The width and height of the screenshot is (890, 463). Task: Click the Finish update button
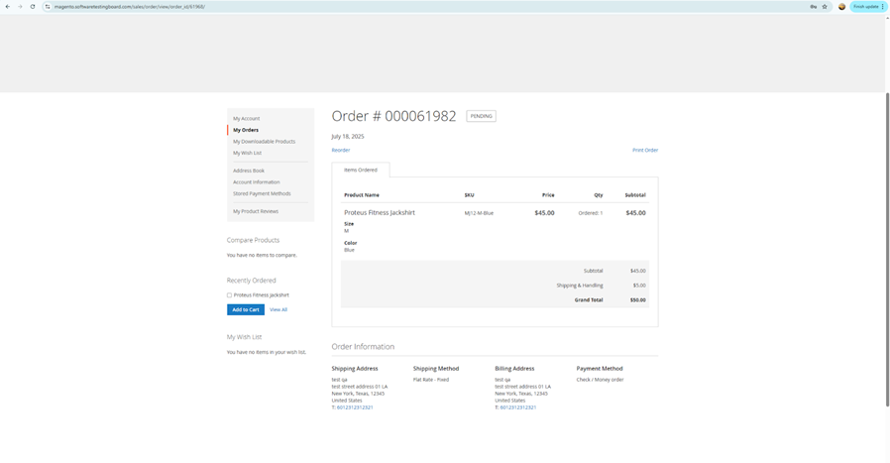pyautogui.click(x=866, y=7)
